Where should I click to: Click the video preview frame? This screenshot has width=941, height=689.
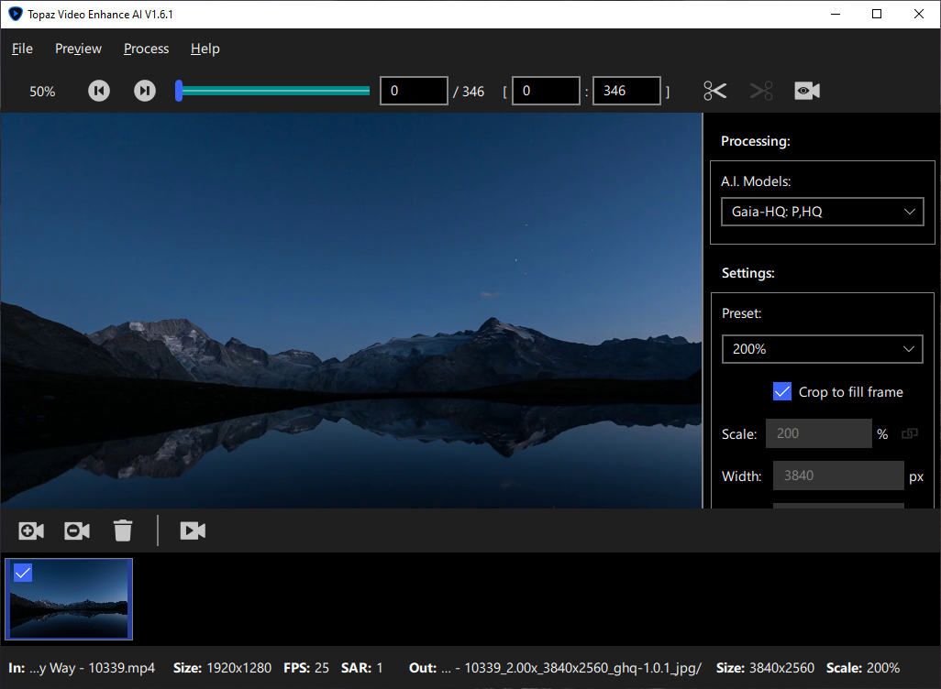(351, 311)
